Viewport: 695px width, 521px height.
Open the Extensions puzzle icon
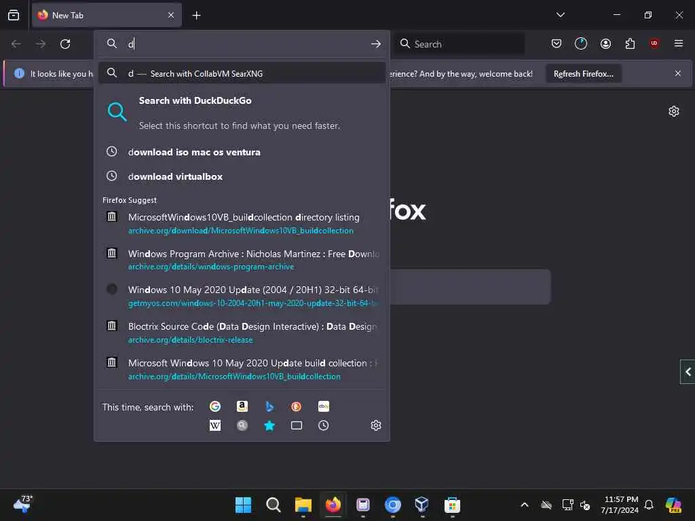[630, 43]
